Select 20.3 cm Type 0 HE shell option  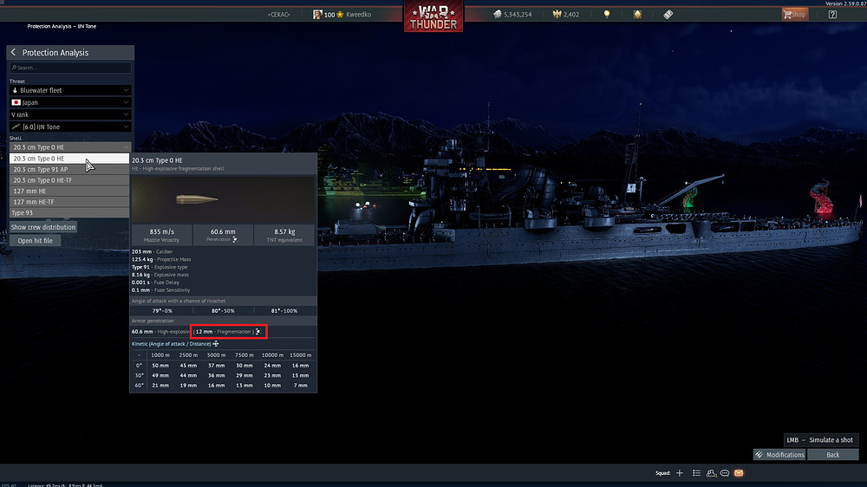(69, 159)
